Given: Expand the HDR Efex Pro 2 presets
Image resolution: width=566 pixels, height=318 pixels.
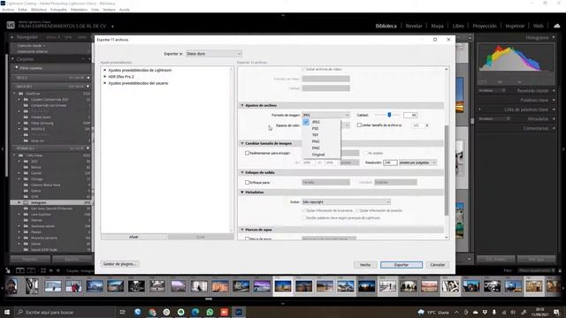Looking at the screenshot, I should coord(105,77).
